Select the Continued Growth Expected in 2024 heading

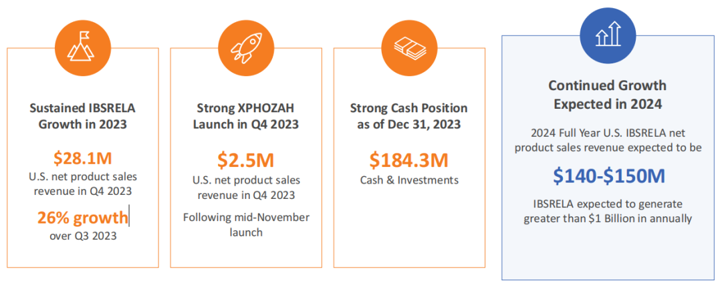607,95
